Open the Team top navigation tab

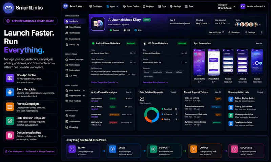coord(189,6)
